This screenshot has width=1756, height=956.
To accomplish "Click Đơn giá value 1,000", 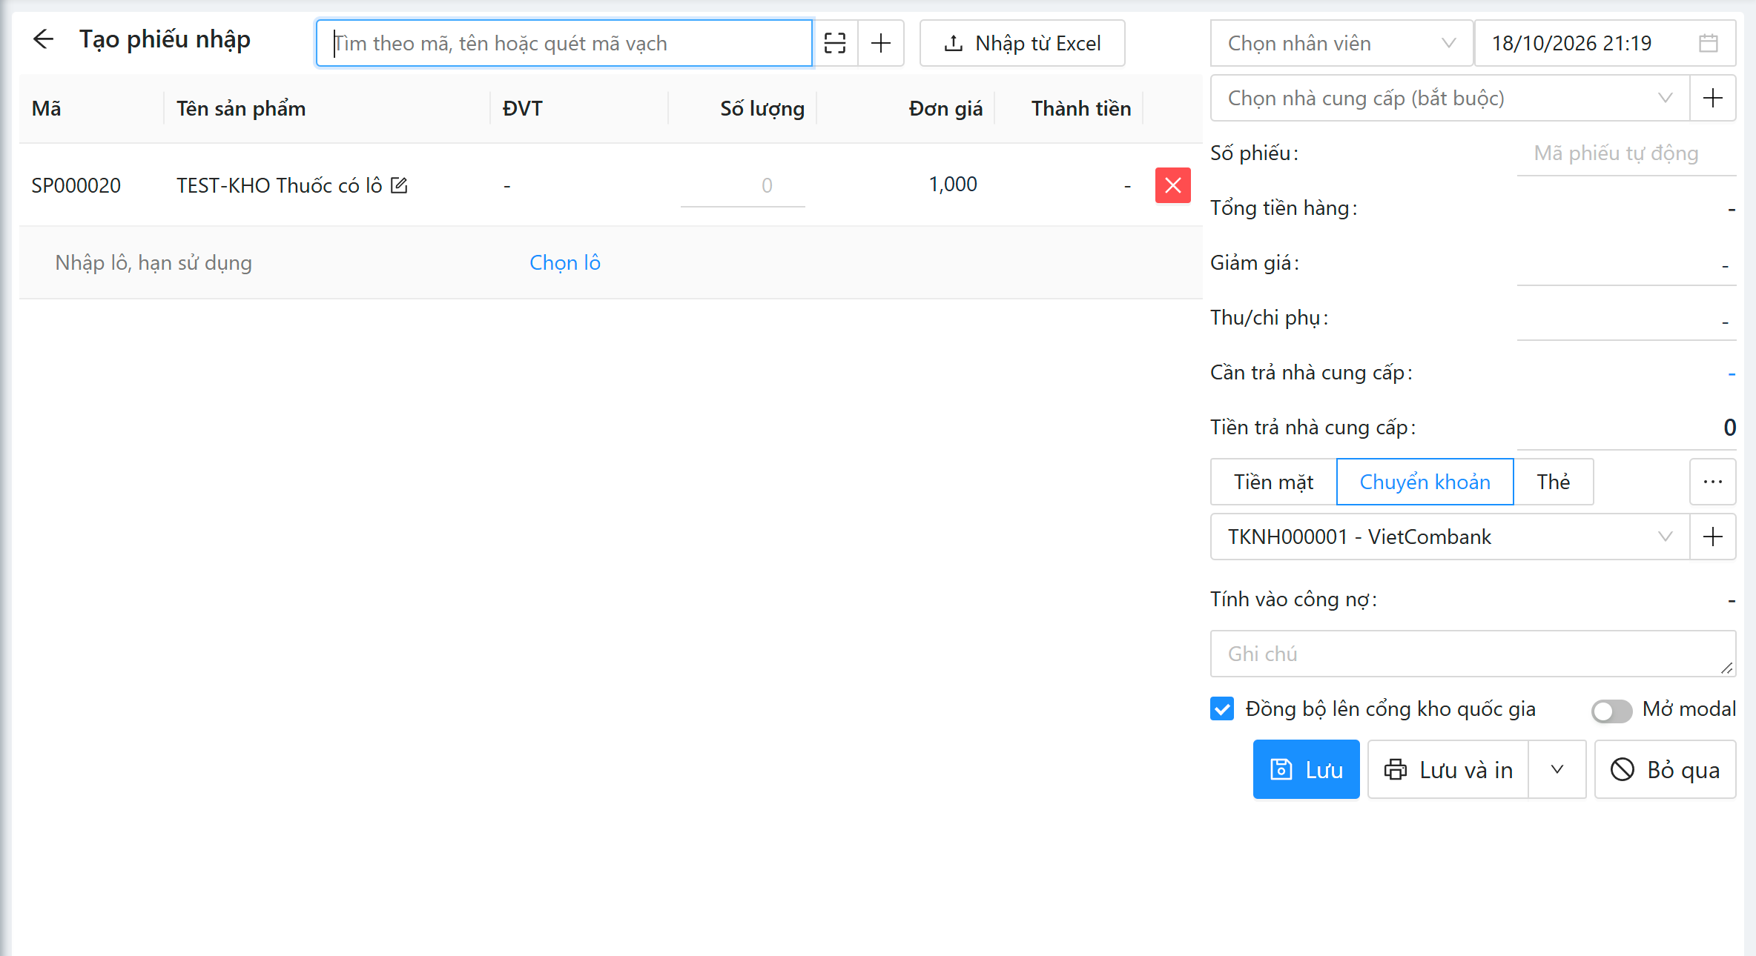I will pos(953,184).
